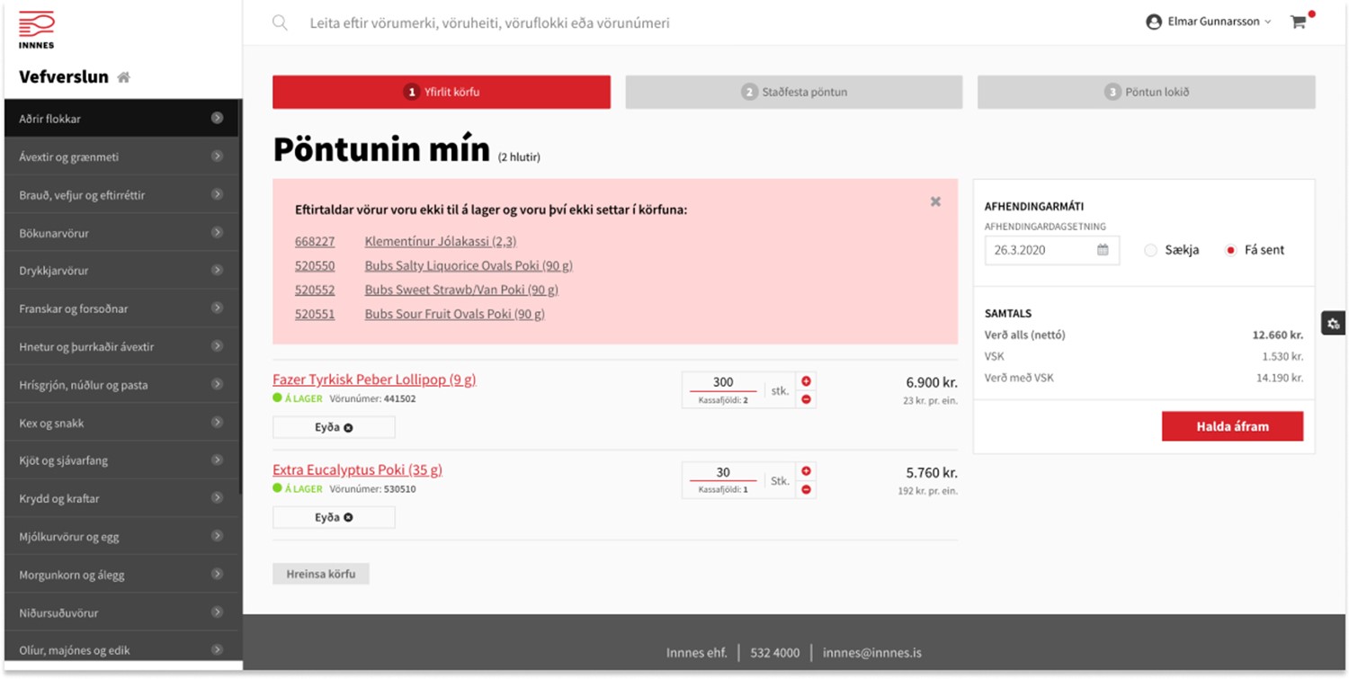The image size is (1349, 679).
Task: Expand Hrísgrjón, núðlur og pasta arrow
Action: click(x=217, y=384)
